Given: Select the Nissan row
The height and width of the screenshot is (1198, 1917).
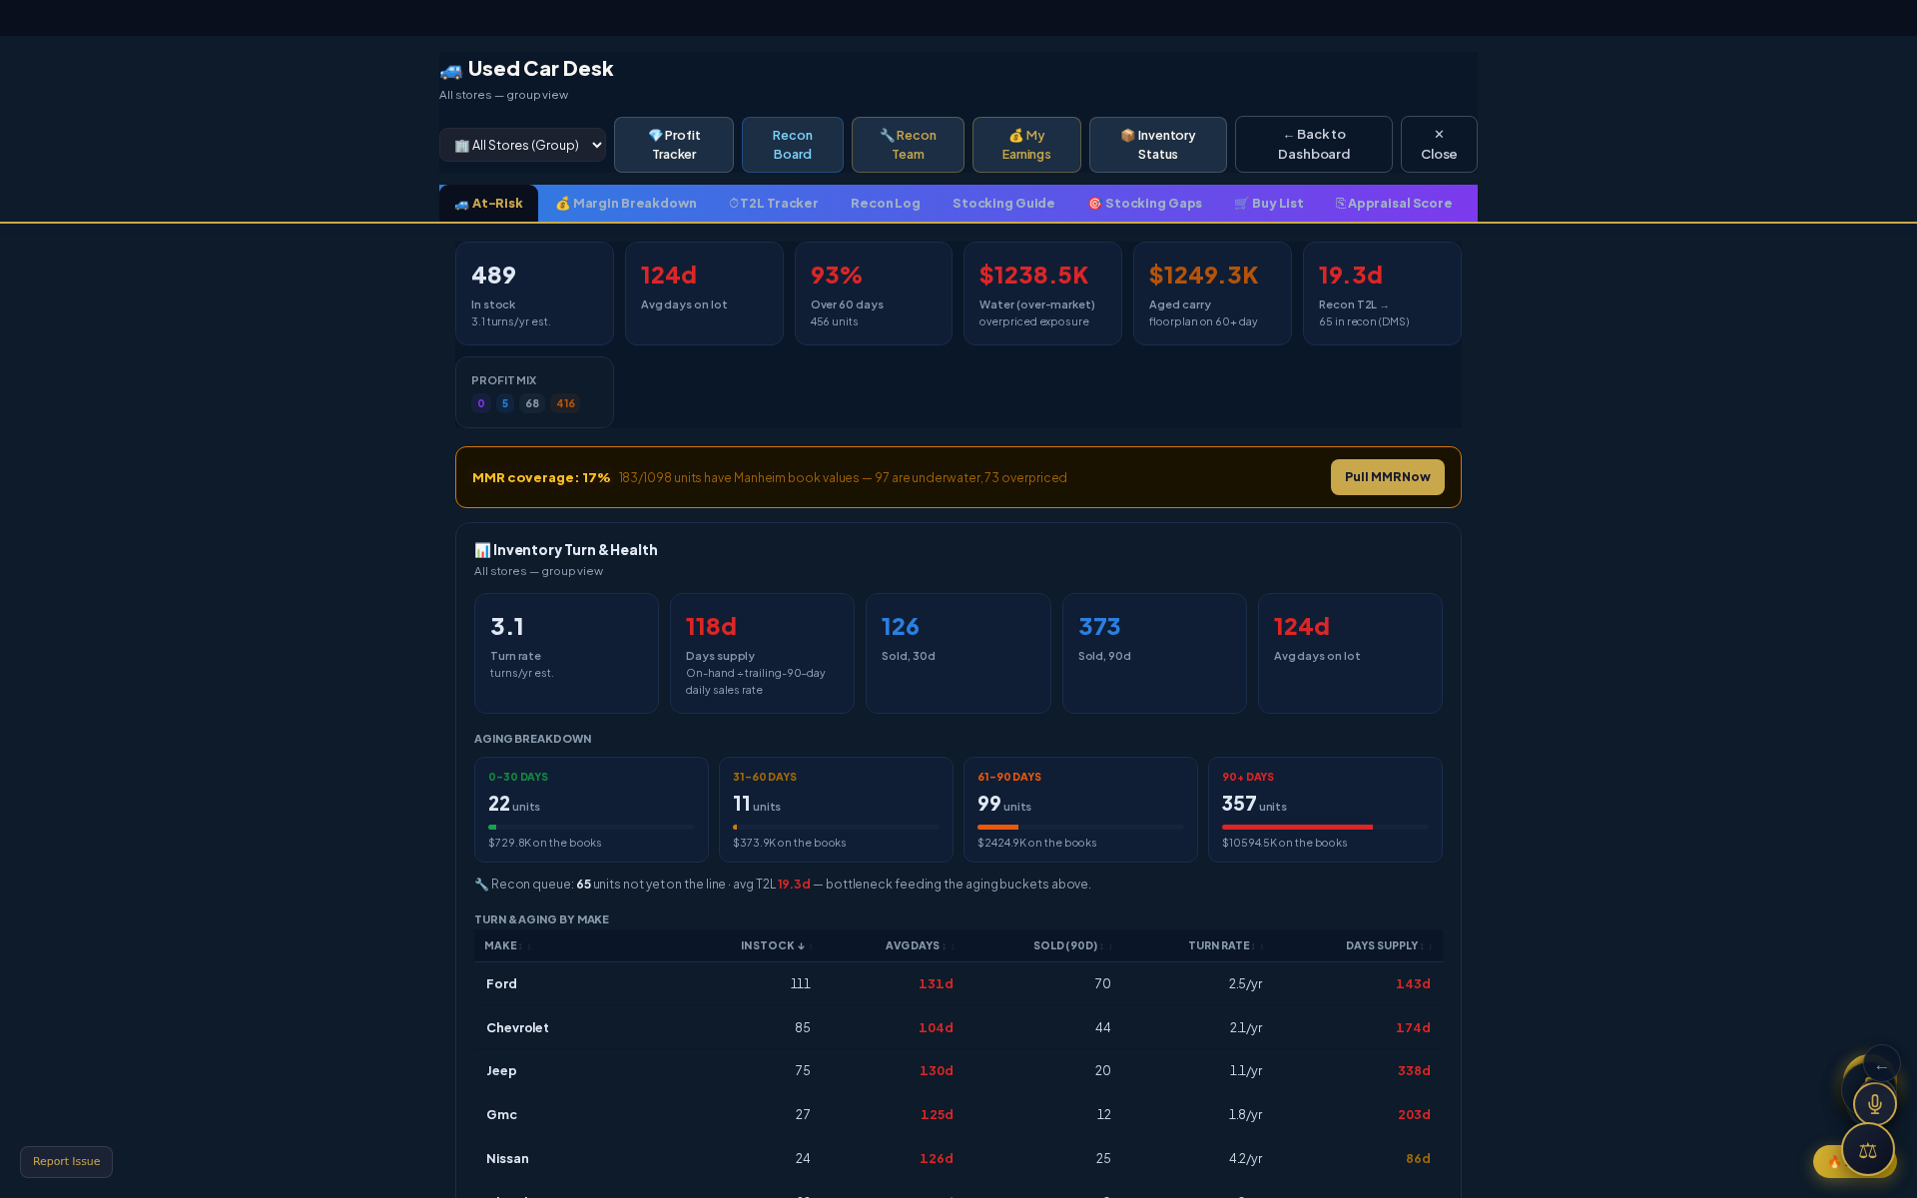Looking at the screenshot, I should (x=958, y=1159).
